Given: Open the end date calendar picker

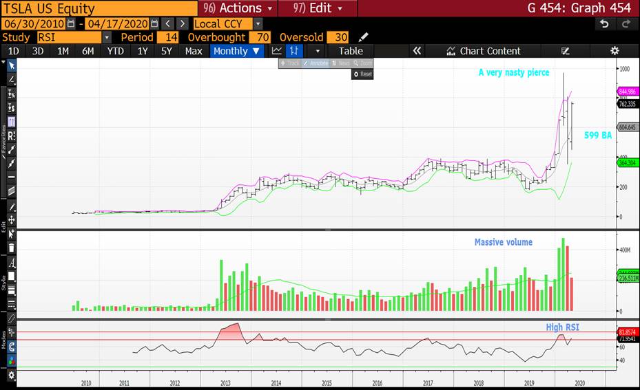Looking at the screenshot, I should tap(154, 24).
